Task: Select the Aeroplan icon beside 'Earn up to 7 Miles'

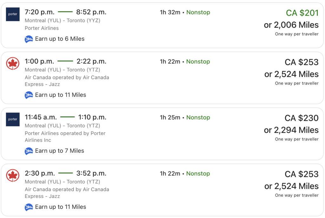Action: tap(29, 151)
